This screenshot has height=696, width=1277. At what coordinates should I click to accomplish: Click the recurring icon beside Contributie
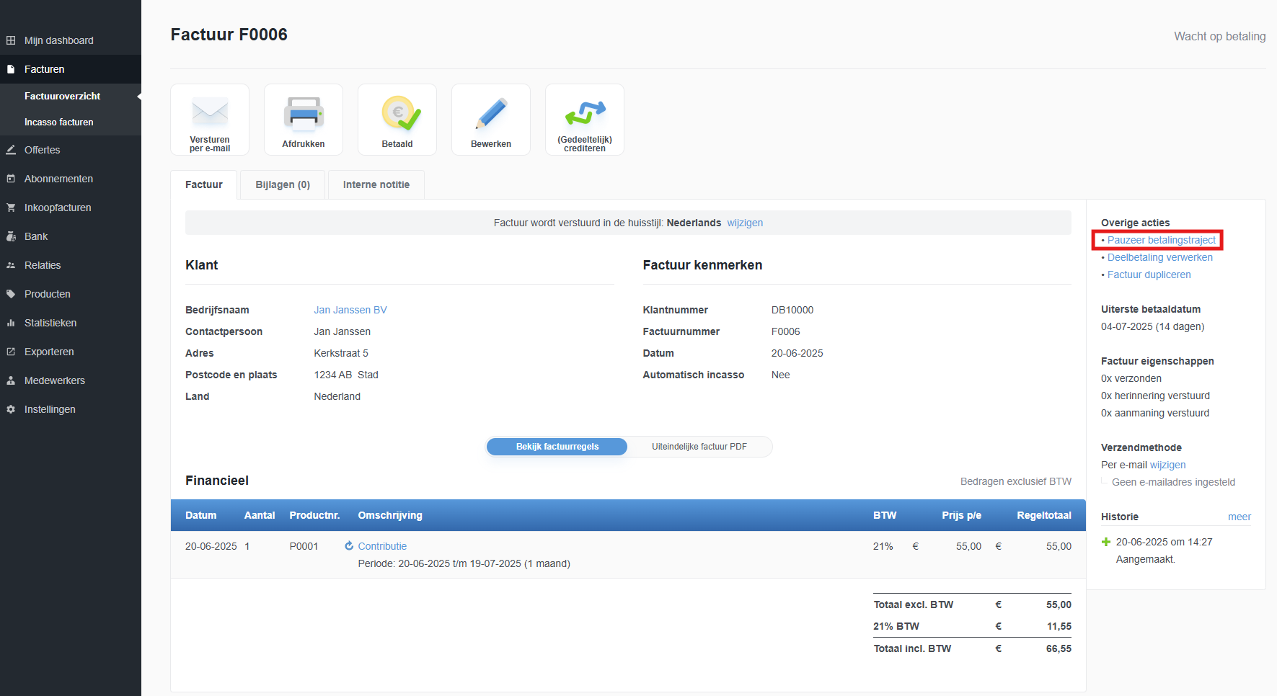pos(349,546)
